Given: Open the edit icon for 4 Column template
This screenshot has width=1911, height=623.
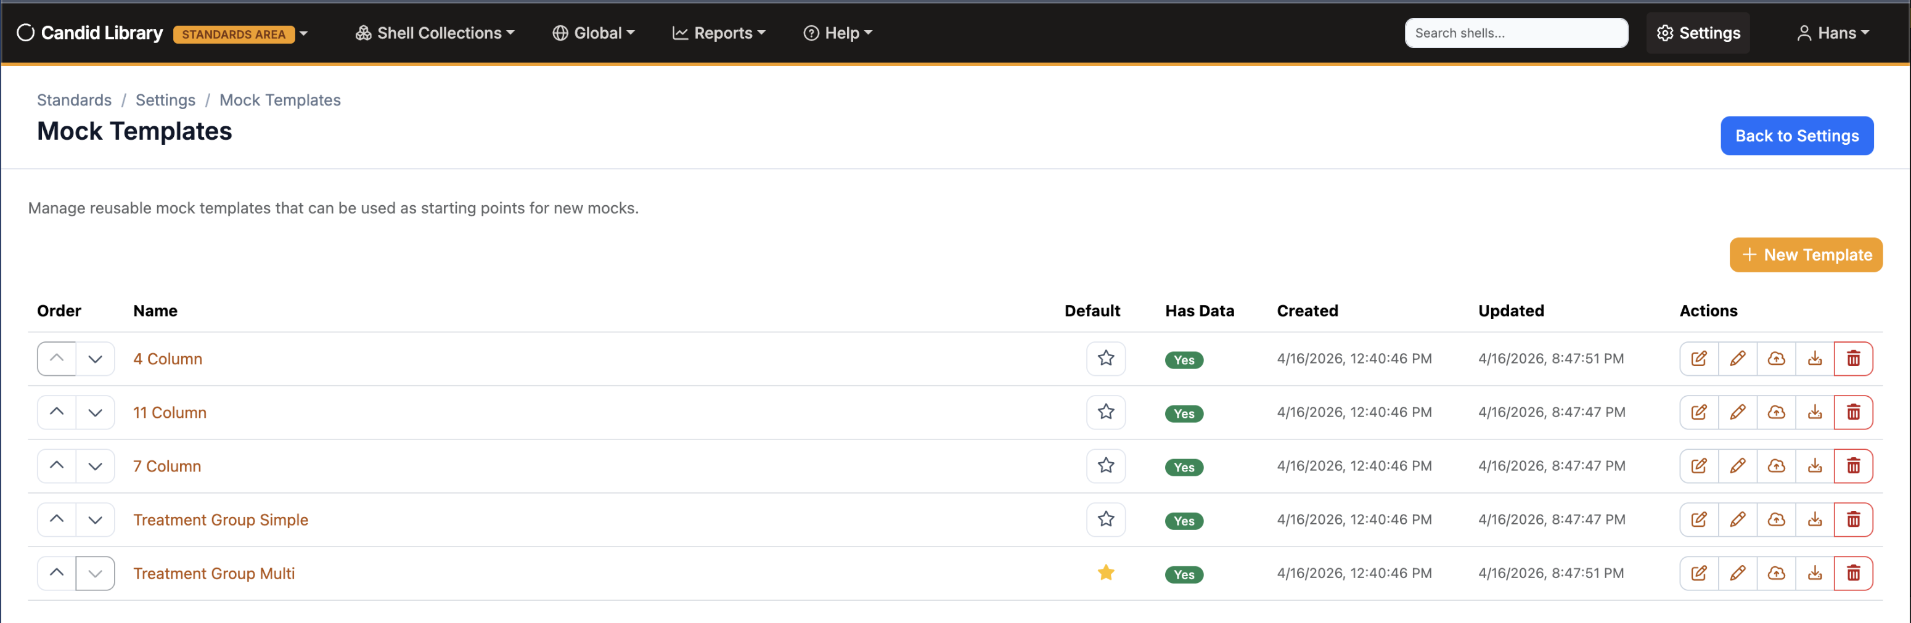Looking at the screenshot, I should pos(1699,358).
